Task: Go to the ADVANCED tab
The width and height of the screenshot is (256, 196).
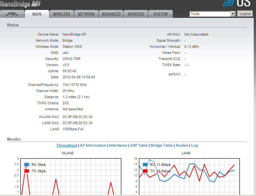Action: point(111,14)
